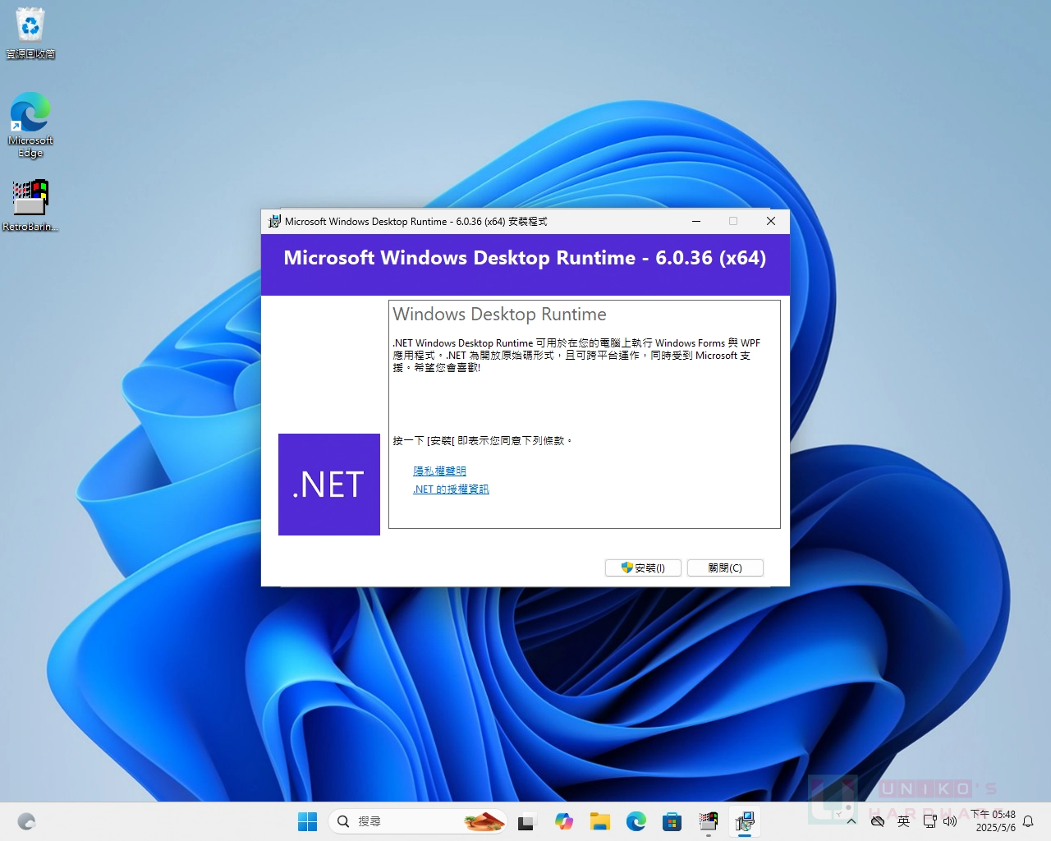Click the 安裝(I) install button

pos(643,568)
